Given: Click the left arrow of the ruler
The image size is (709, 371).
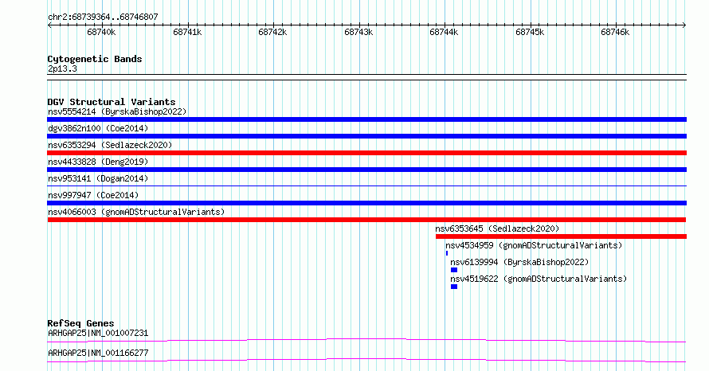Looking at the screenshot, I should (49, 25).
